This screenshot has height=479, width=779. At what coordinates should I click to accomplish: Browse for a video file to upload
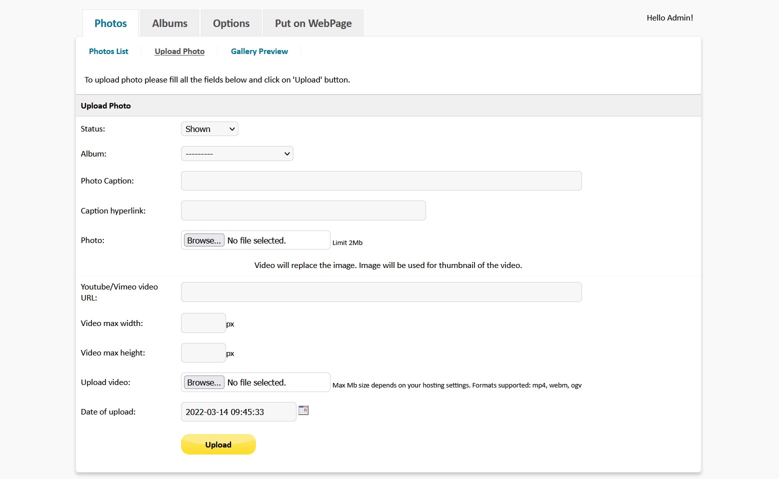point(203,382)
